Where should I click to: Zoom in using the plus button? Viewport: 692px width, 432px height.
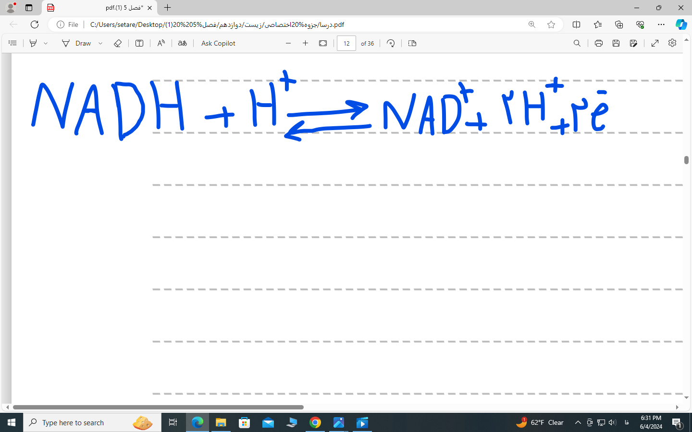tap(305, 43)
